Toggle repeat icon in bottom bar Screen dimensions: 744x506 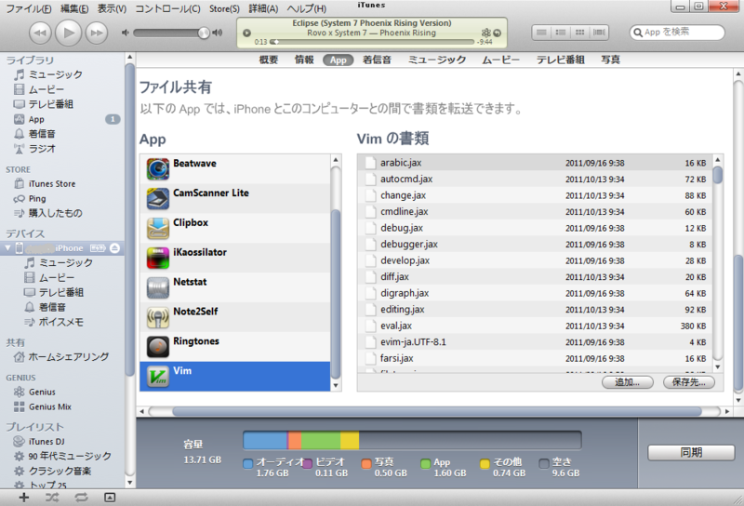click(81, 498)
